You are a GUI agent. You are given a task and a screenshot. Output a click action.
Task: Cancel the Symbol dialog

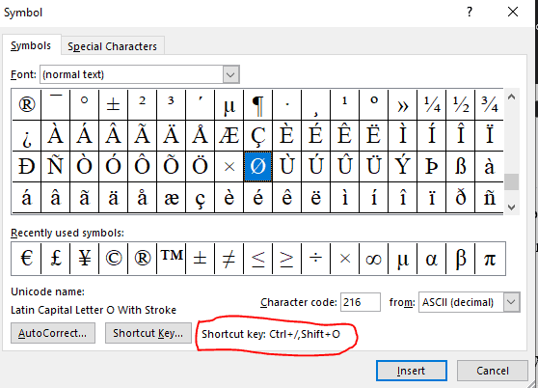pos(493,371)
